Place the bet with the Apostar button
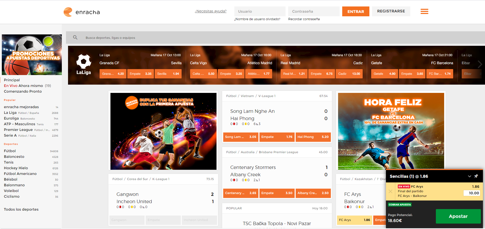The image size is (485, 229). [458, 216]
